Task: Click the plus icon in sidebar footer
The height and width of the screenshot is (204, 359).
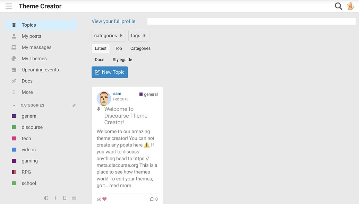Action: click(x=55, y=198)
